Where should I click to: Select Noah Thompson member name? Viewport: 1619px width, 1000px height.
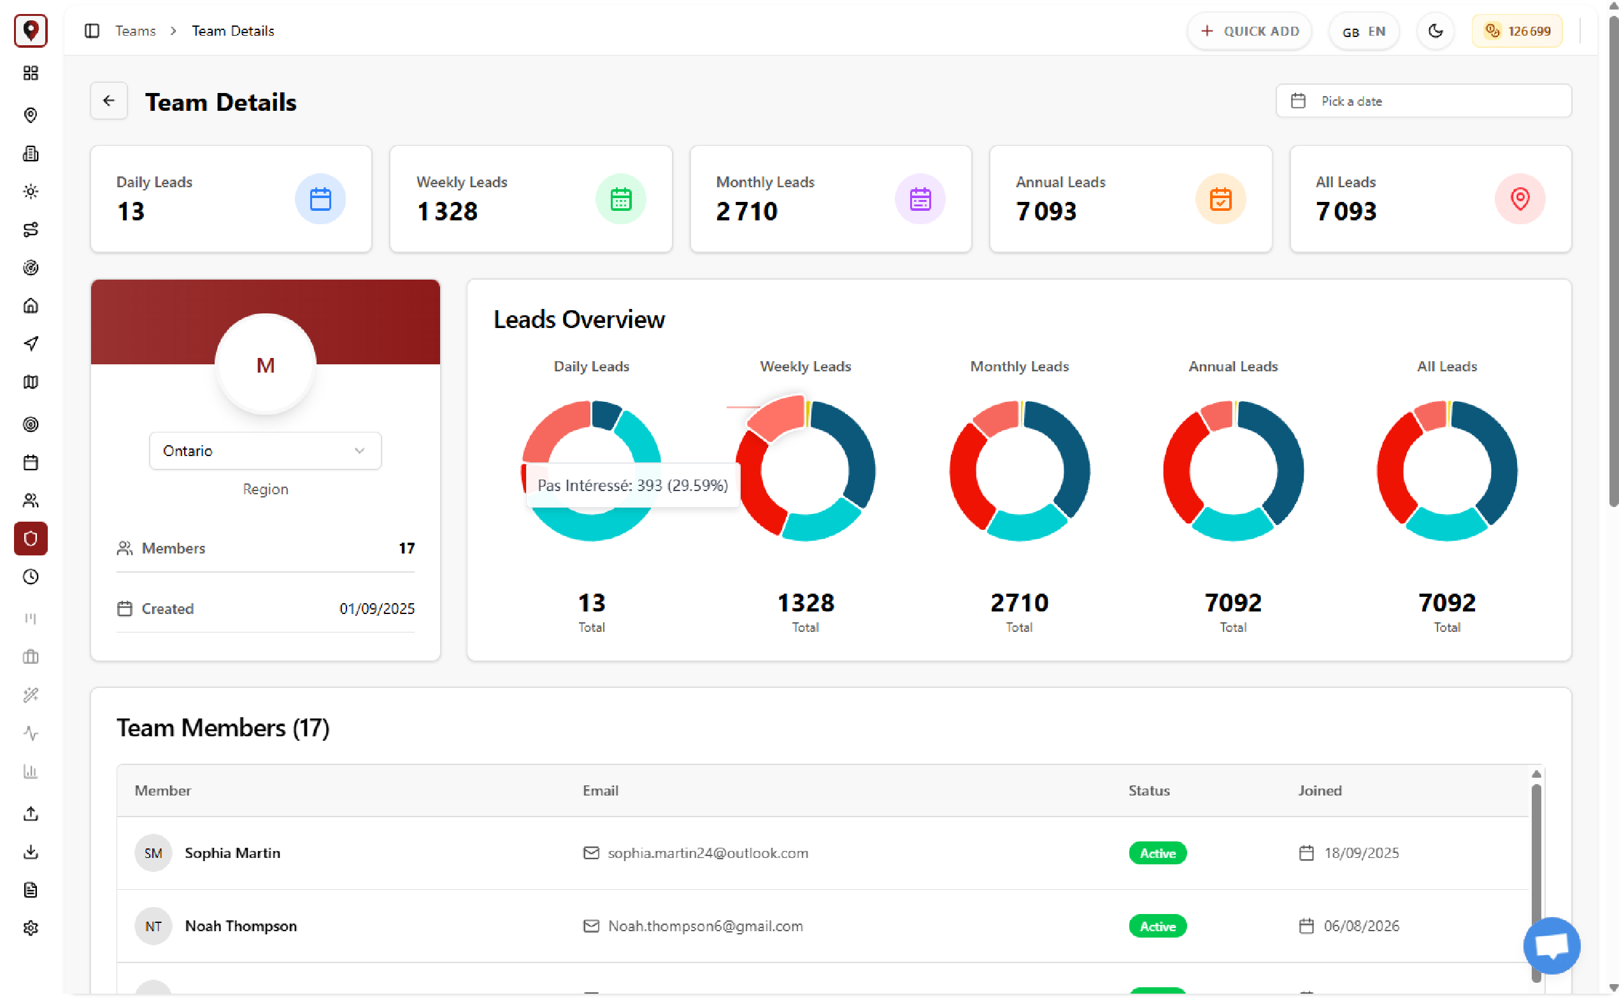[241, 926]
